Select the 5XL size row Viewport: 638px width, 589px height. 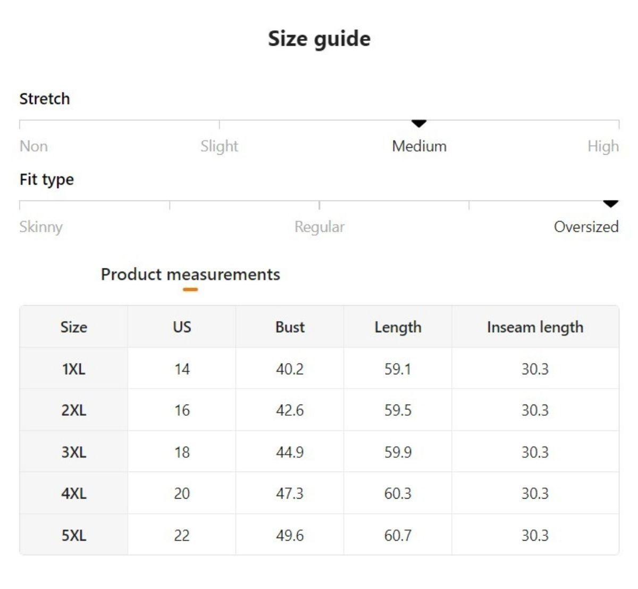(x=73, y=535)
